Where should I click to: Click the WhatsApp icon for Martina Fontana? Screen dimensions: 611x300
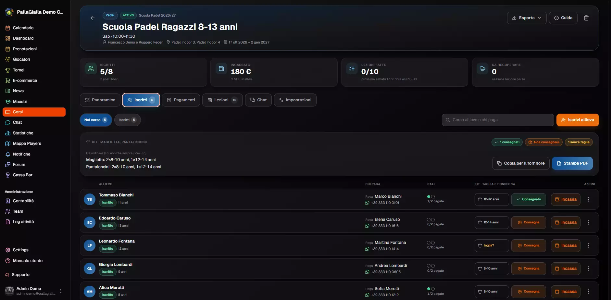(x=367, y=249)
